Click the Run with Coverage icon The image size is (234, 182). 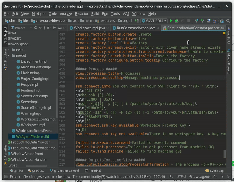coord(183,21)
